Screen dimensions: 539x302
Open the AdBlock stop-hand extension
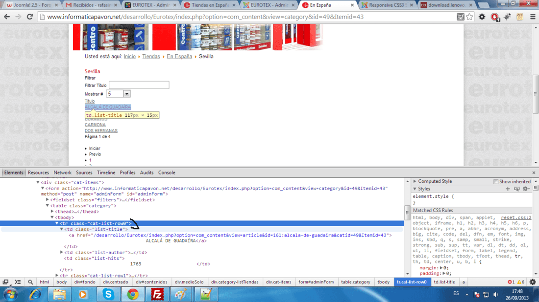495,17
